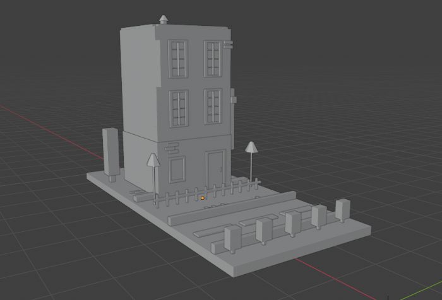Select the leftmost bollard block

233,239
